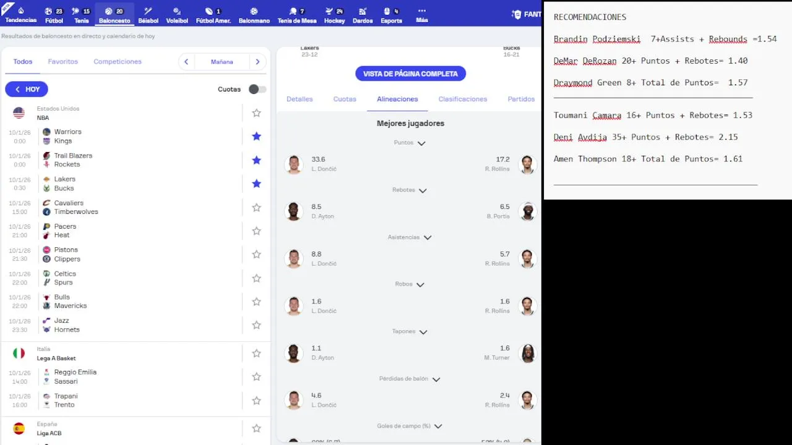Image resolution: width=792 pixels, height=445 pixels.
Task: Open the Béisbol sport icon
Action: pos(148,11)
